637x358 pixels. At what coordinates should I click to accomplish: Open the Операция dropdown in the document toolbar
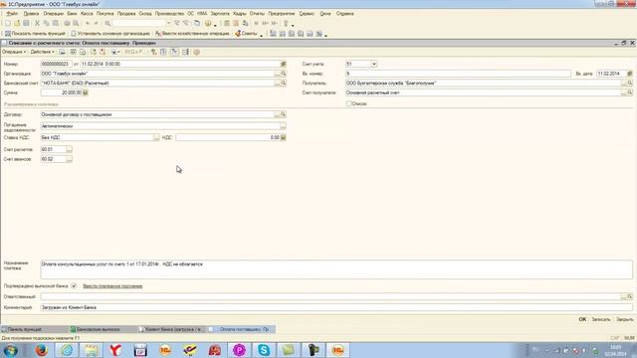coord(14,52)
